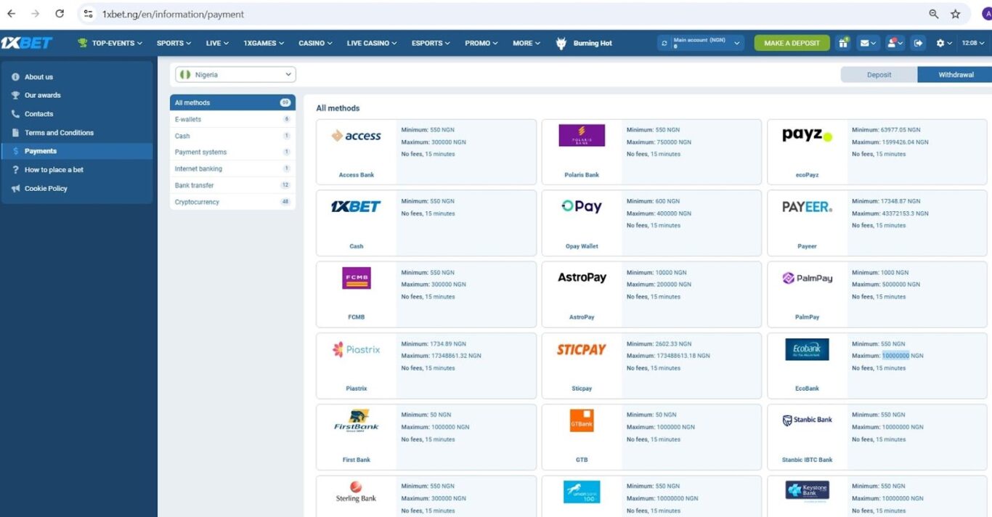The width and height of the screenshot is (992, 517).
Task: Click the log out arrow icon
Action: (x=919, y=43)
